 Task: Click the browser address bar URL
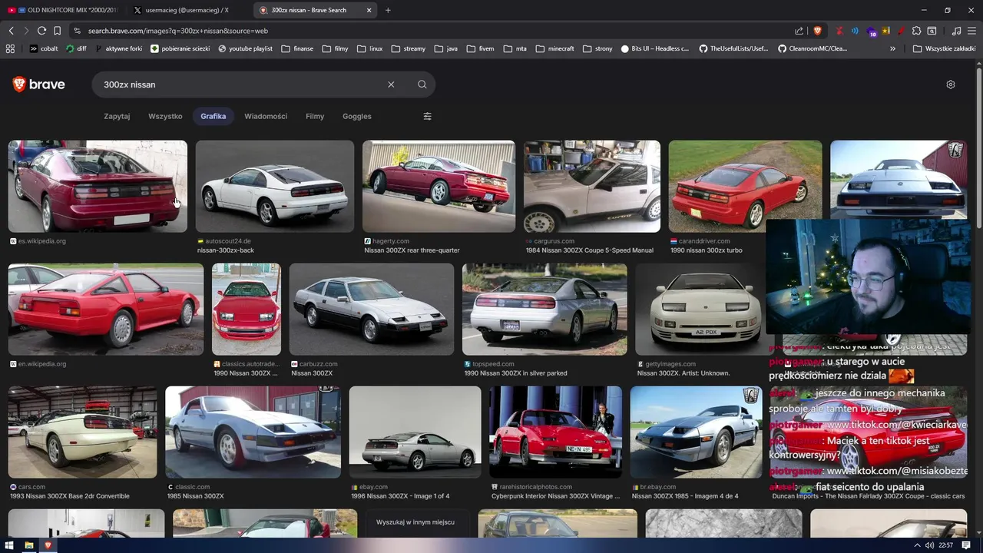tap(177, 31)
